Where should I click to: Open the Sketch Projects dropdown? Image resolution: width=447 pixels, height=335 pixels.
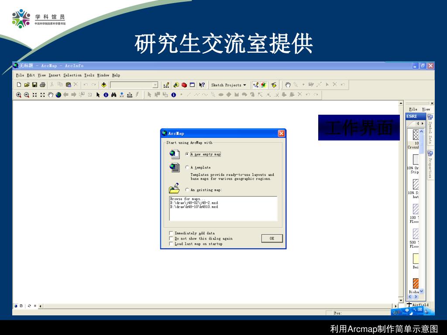(229, 85)
